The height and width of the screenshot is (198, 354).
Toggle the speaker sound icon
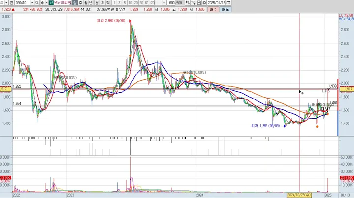point(42,3)
